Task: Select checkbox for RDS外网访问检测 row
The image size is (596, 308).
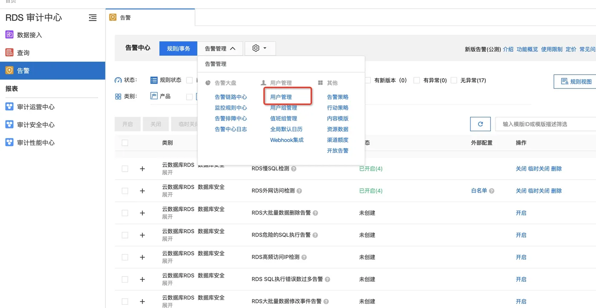Action: click(x=125, y=191)
